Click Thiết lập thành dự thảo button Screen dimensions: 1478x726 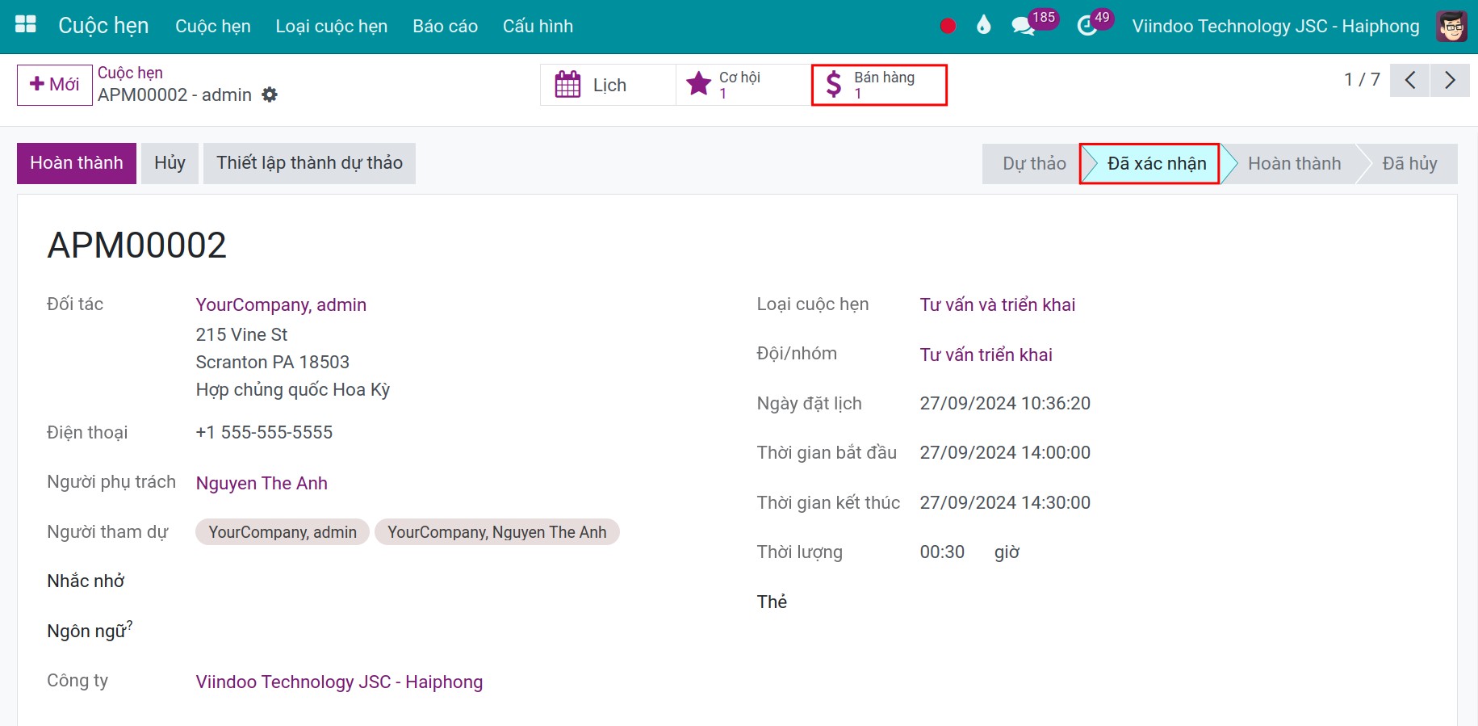(x=309, y=163)
